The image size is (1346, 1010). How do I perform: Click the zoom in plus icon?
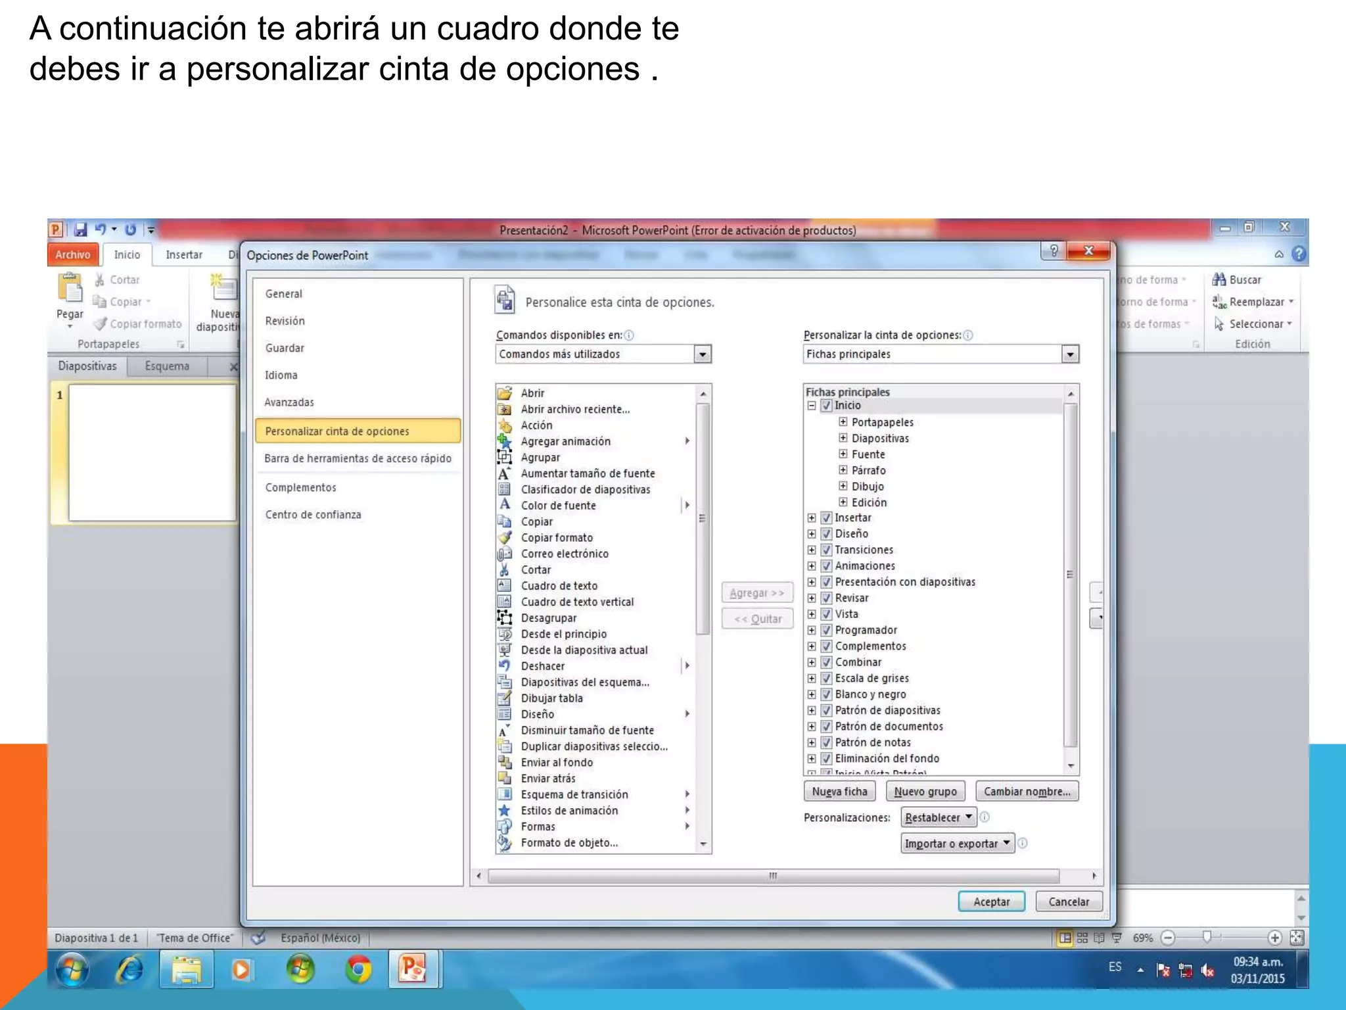[x=1274, y=938]
